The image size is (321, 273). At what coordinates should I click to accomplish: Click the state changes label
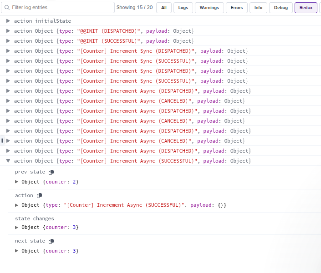click(x=35, y=218)
